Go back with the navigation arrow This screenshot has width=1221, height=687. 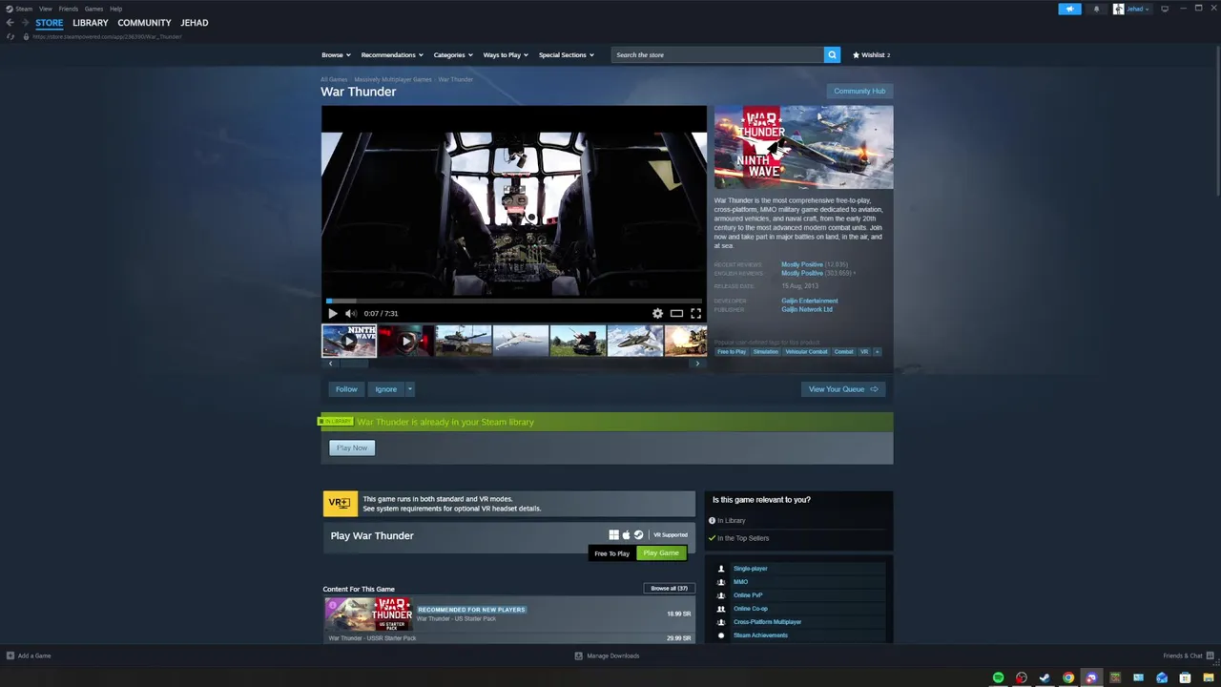tap(10, 23)
